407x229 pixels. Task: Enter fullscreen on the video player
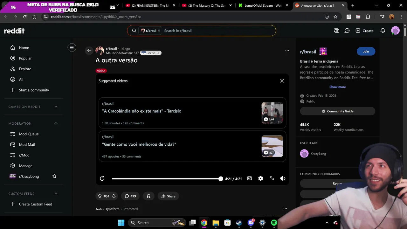point(272,178)
